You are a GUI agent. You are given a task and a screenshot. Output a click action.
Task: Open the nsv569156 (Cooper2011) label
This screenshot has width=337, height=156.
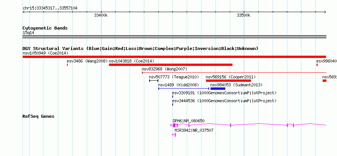(231, 77)
